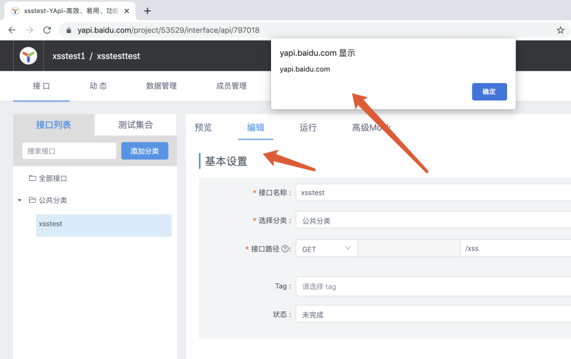Open the GET method dropdown
The height and width of the screenshot is (359, 571).
tap(326, 249)
